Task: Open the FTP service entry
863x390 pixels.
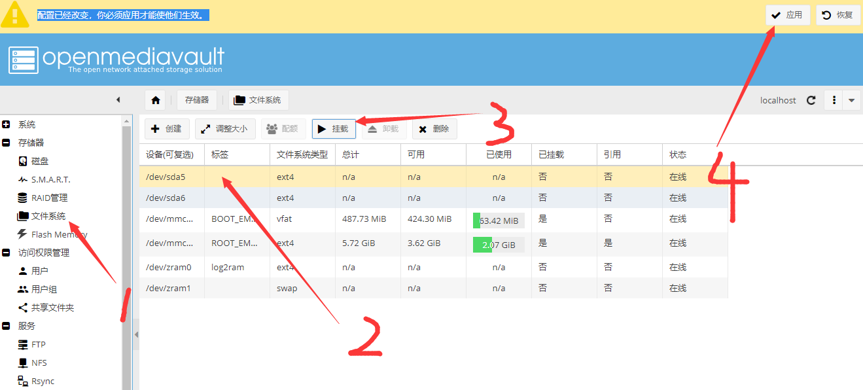Action: pos(38,344)
